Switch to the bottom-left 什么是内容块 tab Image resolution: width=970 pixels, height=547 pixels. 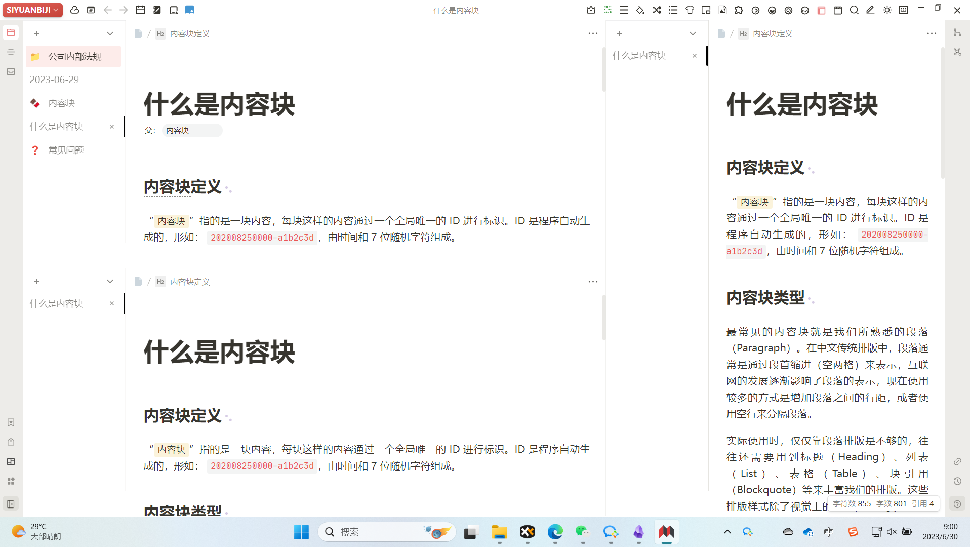pyautogui.click(x=56, y=304)
